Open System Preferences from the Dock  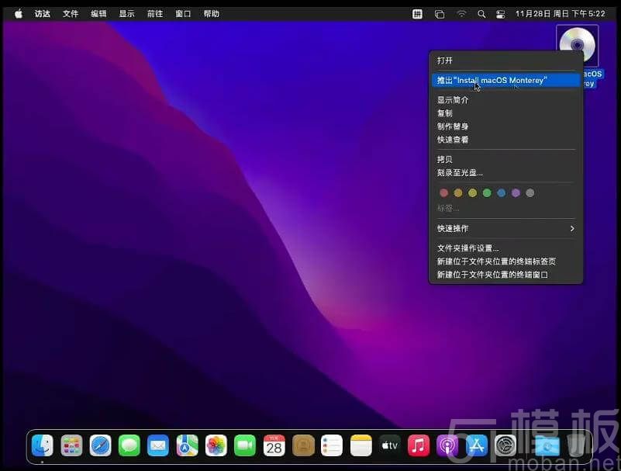505,445
